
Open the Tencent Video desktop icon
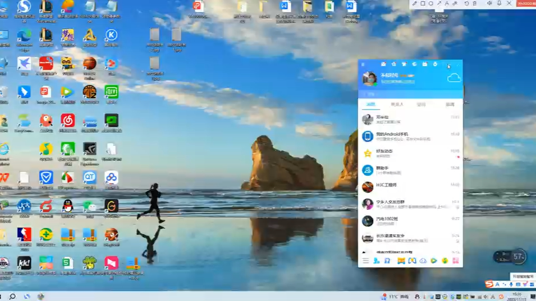click(67, 92)
